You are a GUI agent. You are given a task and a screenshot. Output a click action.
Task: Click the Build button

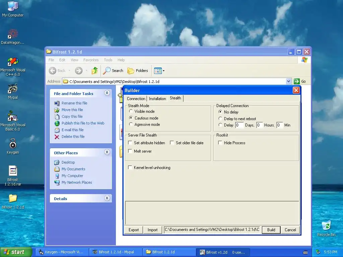coord(271,230)
